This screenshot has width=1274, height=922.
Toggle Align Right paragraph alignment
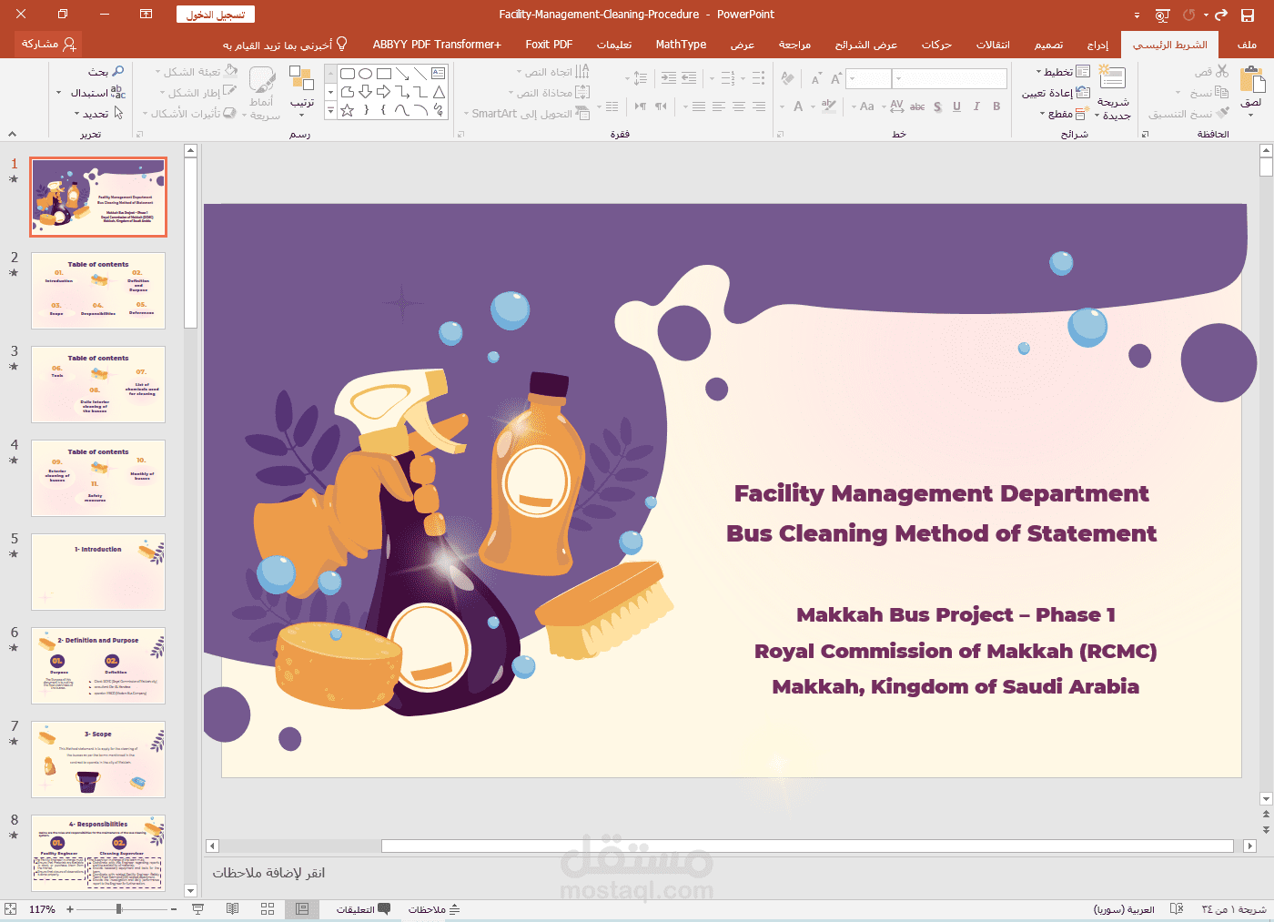(758, 106)
